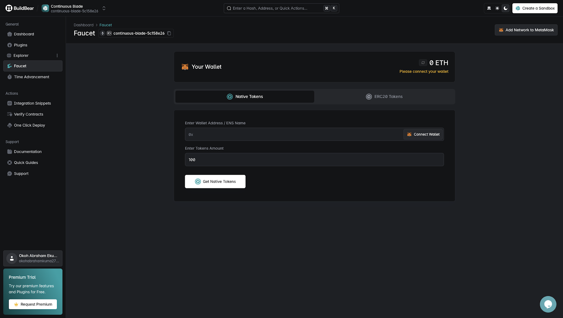
Task: Click the Quick Guides icon
Action: point(10,163)
